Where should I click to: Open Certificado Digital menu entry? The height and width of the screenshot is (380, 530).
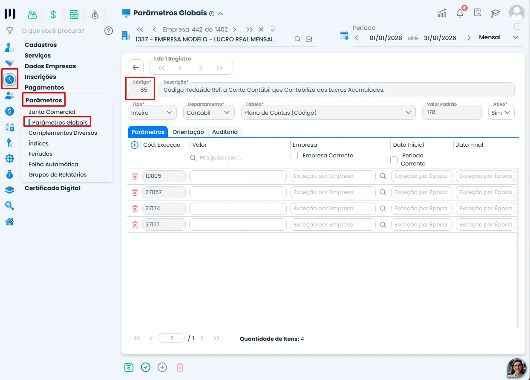[x=52, y=188]
